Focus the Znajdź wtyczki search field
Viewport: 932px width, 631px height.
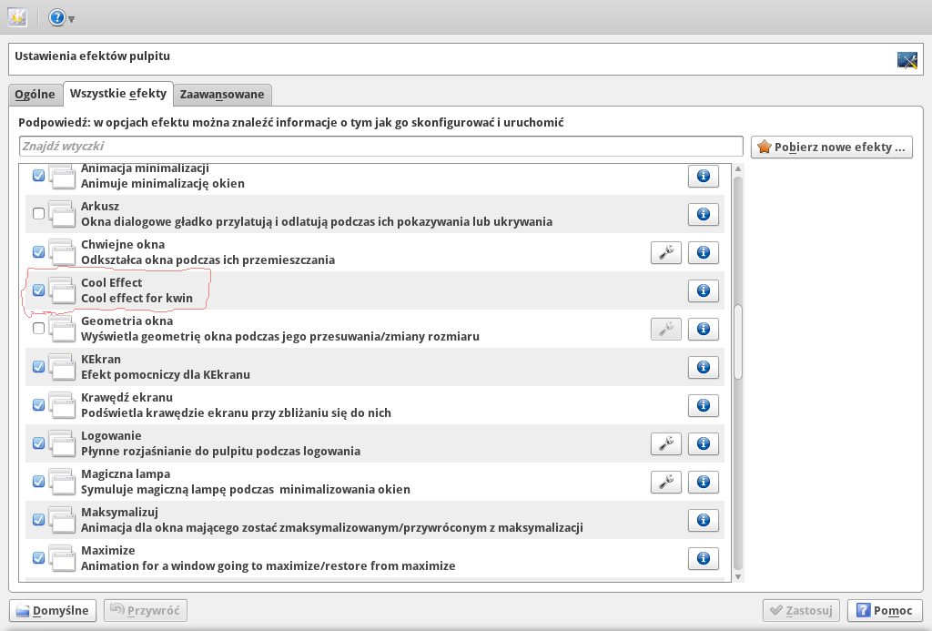click(381, 147)
